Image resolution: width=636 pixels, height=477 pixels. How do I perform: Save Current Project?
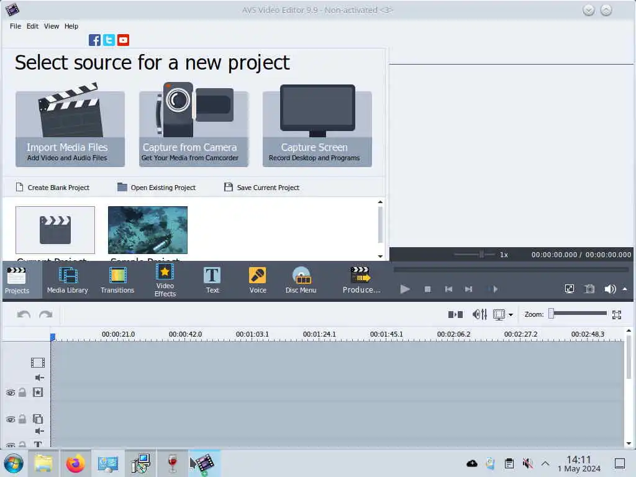pyautogui.click(x=262, y=188)
